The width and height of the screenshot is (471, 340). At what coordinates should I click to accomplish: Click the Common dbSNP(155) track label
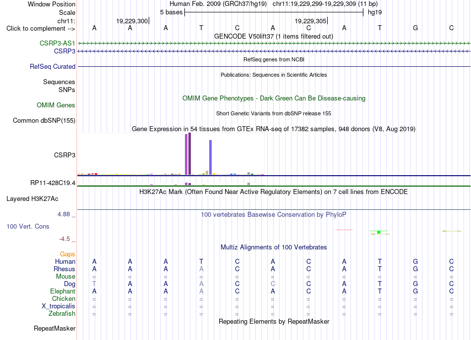coord(44,121)
